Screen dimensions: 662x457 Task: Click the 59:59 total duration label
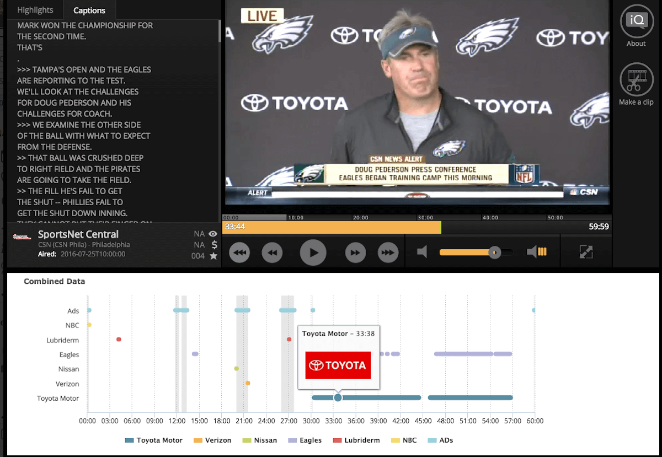pos(599,227)
